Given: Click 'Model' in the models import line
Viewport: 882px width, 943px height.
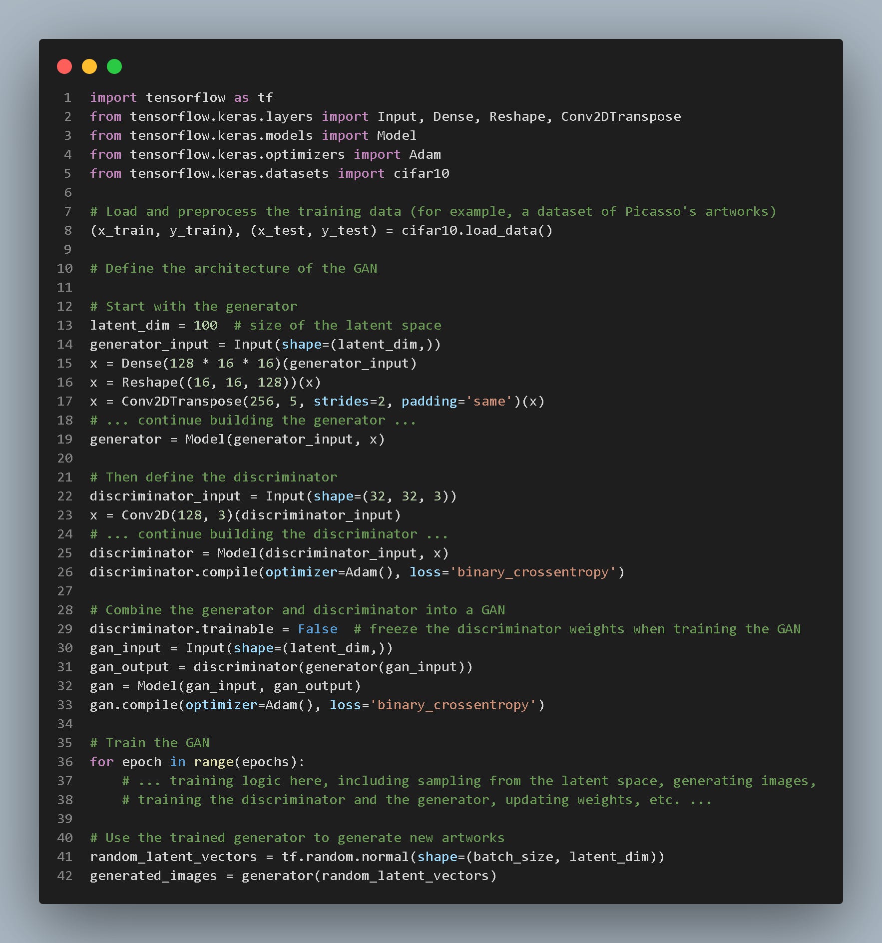Looking at the screenshot, I should click(397, 135).
